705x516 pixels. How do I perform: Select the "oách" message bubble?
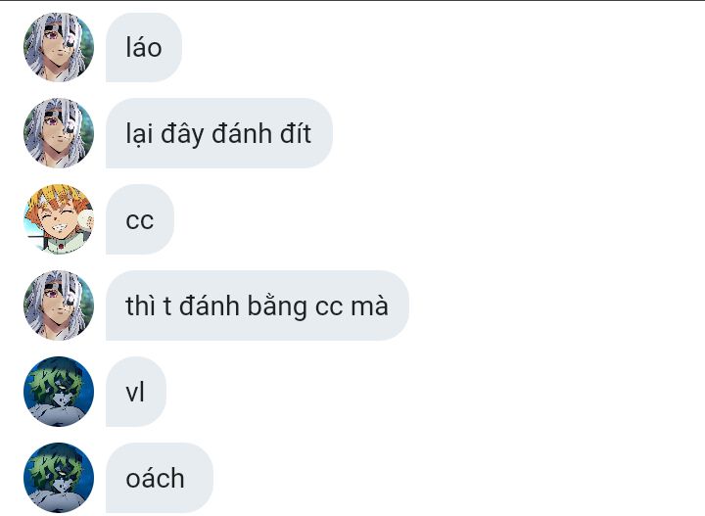(x=160, y=478)
